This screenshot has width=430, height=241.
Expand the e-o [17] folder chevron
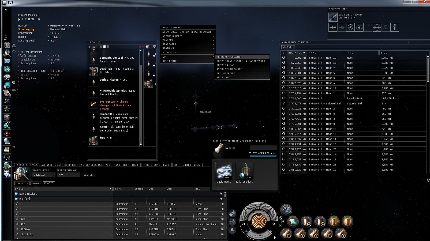(221, 199)
